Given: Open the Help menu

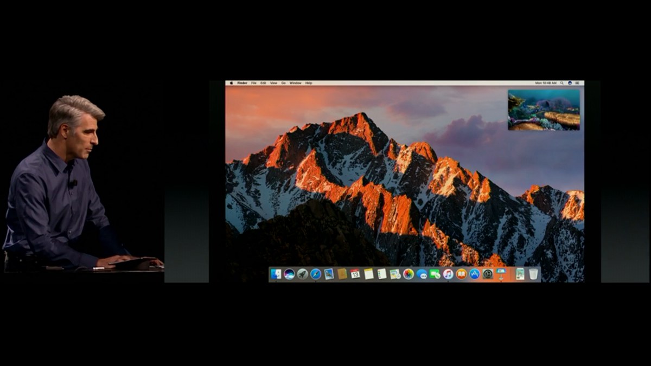Looking at the screenshot, I should click(x=309, y=83).
